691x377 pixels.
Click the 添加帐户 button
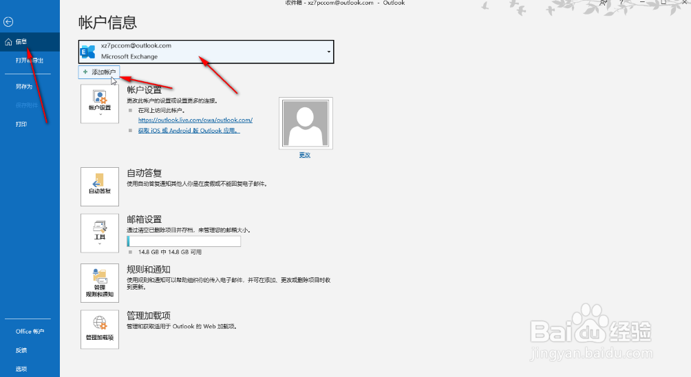click(x=99, y=72)
